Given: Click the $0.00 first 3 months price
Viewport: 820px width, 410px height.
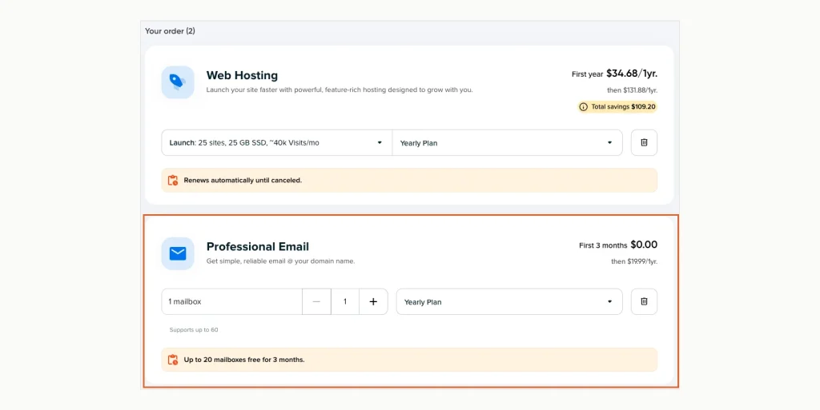Looking at the screenshot, I should coord(644,245).
